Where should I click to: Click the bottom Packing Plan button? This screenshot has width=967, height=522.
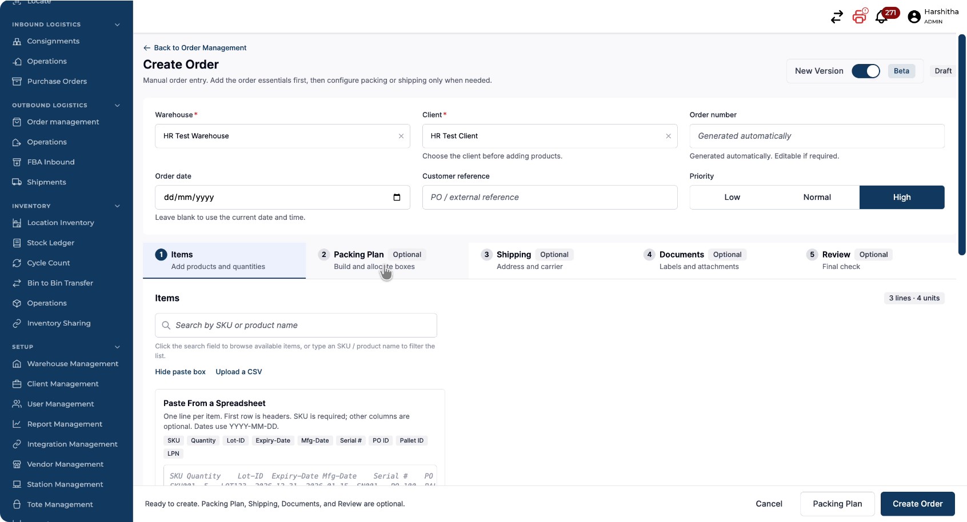(837, 504)
